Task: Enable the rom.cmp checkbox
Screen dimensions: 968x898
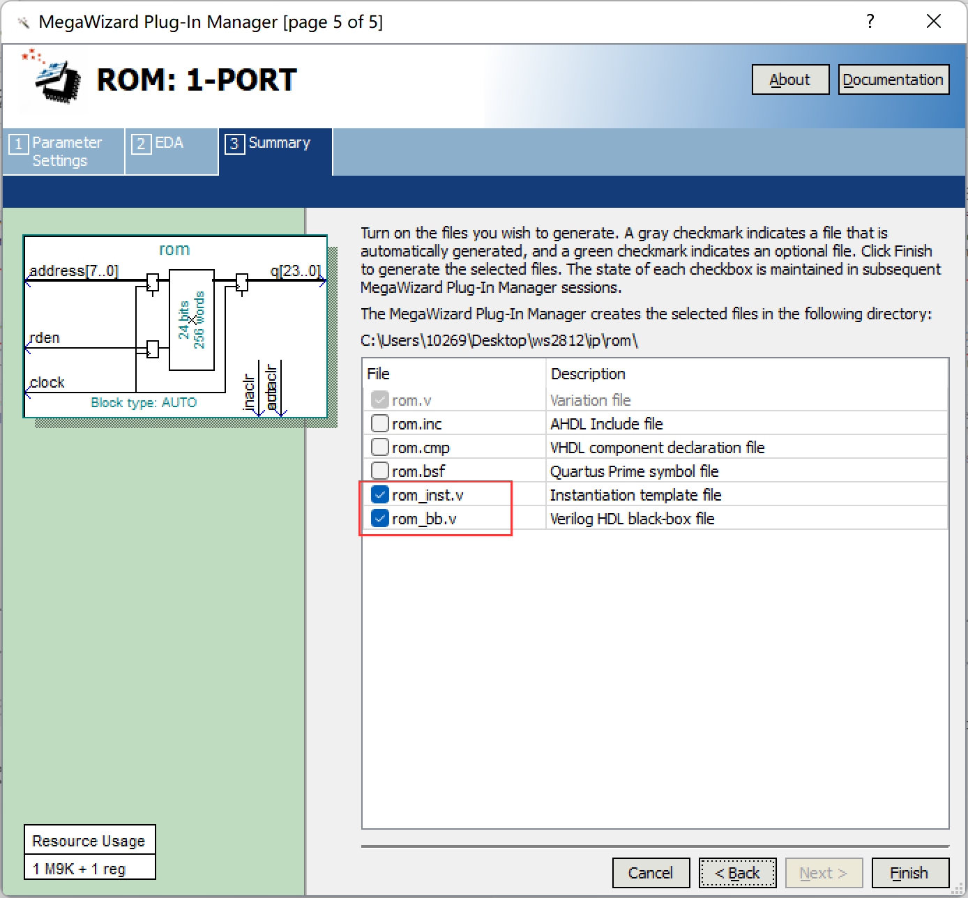Action: click(380, 447)
